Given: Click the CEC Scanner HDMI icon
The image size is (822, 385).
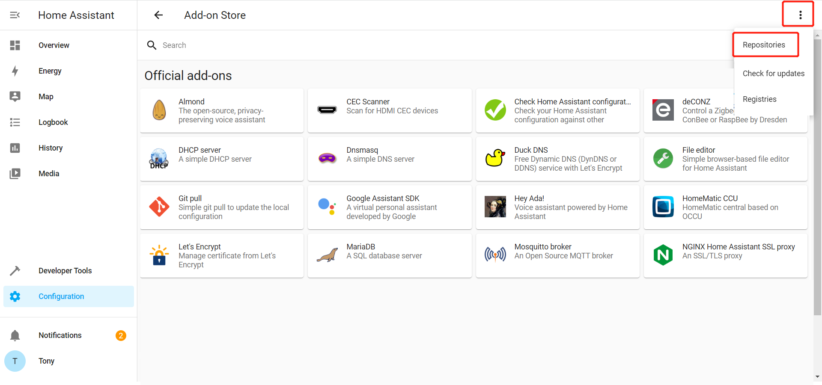Looking at the screenshot, I should click(327, 110).
